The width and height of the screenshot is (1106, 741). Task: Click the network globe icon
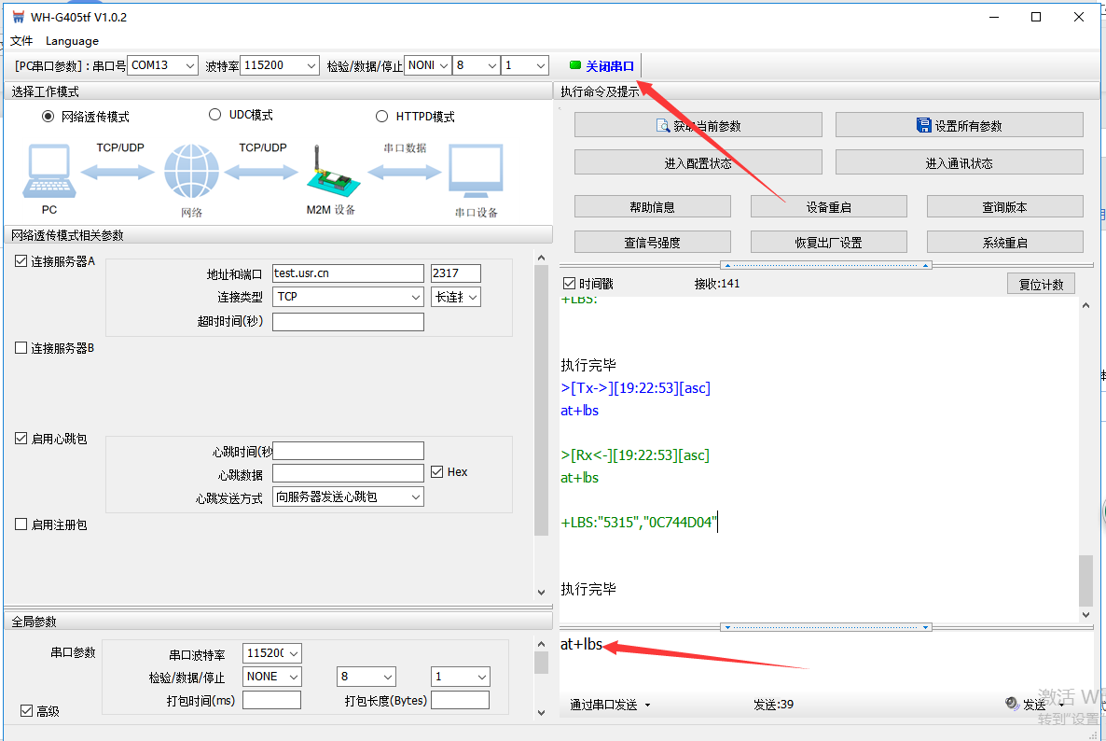191,172
